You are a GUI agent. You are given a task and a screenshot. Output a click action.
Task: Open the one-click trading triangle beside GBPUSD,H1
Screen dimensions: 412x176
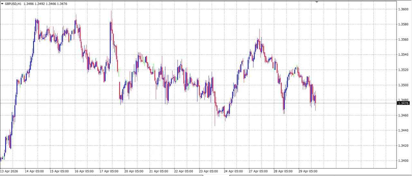point(2,4)
